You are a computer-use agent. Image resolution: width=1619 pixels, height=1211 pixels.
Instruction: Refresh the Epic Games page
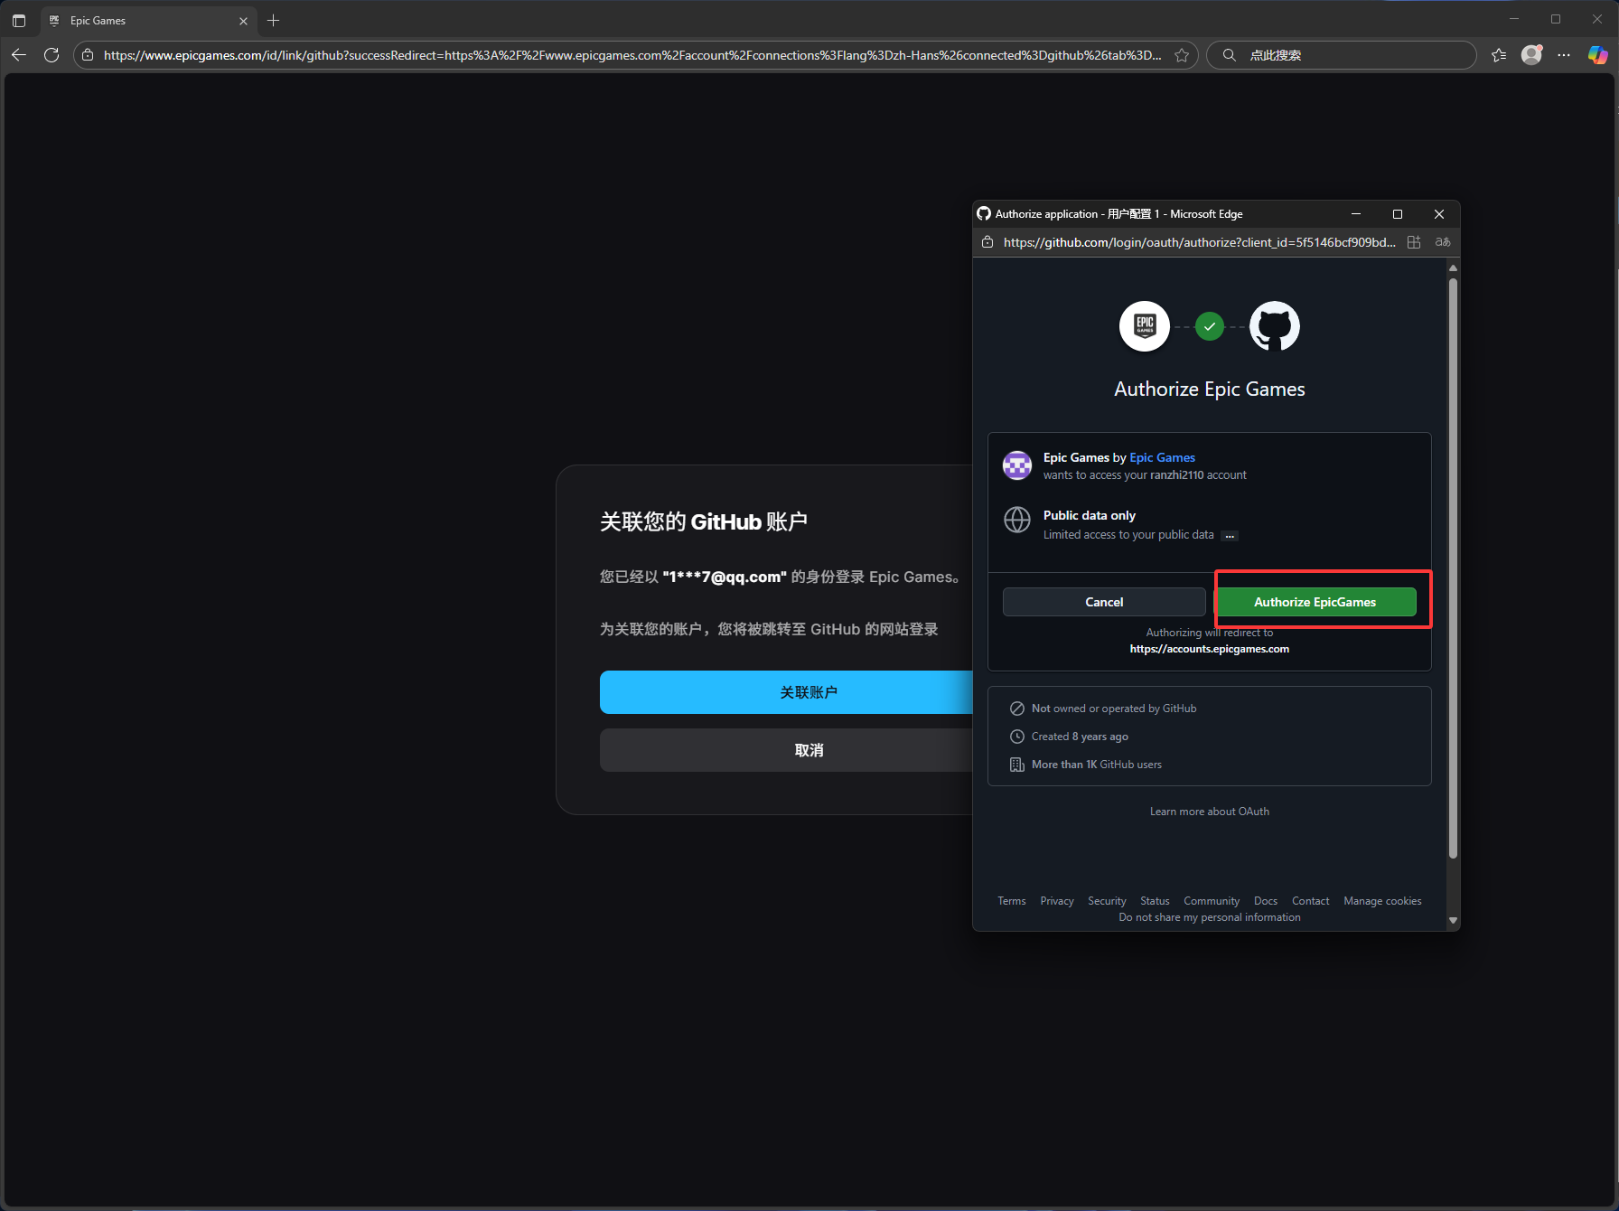(x=51, y=55)
